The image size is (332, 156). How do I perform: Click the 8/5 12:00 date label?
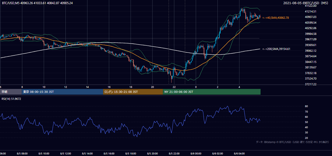[x=66, y=154]
